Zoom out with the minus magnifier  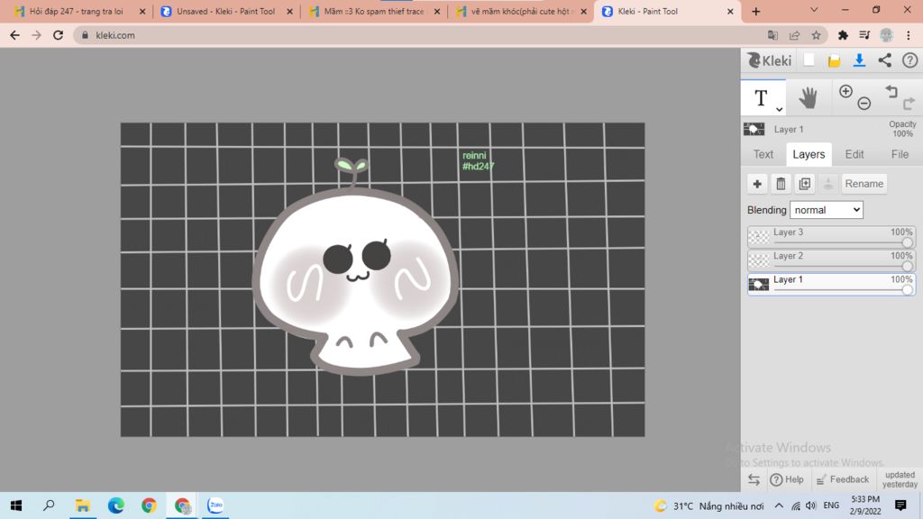[864, 104]
